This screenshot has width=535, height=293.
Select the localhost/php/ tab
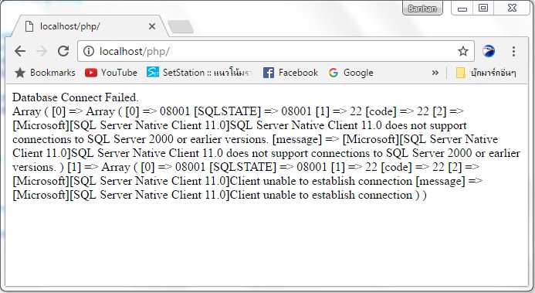tap(90, 26)
